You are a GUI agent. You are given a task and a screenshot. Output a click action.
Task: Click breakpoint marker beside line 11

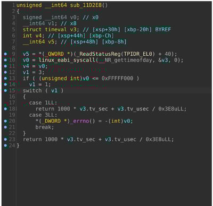tap(5, 66)
